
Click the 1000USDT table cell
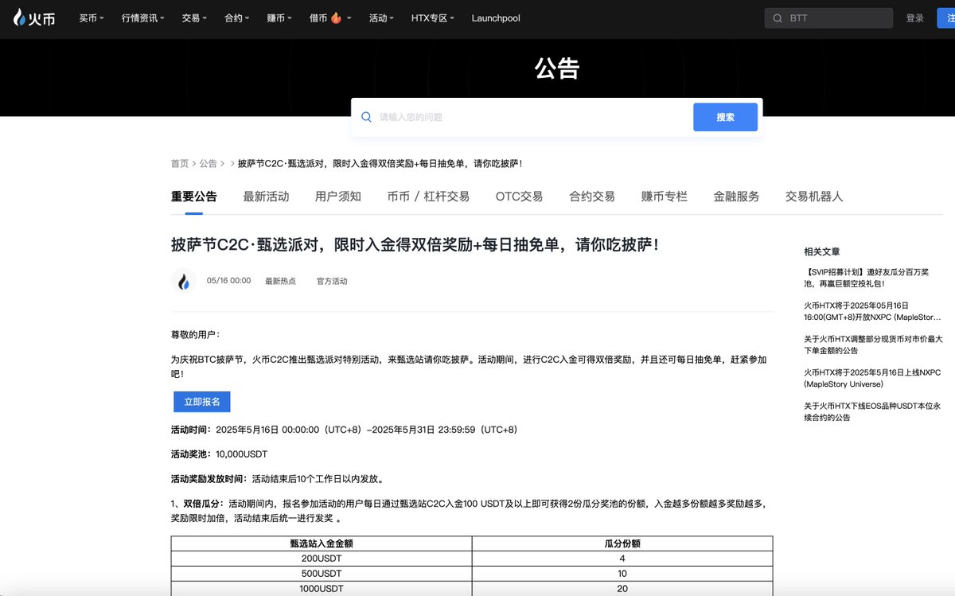point(322,589)
